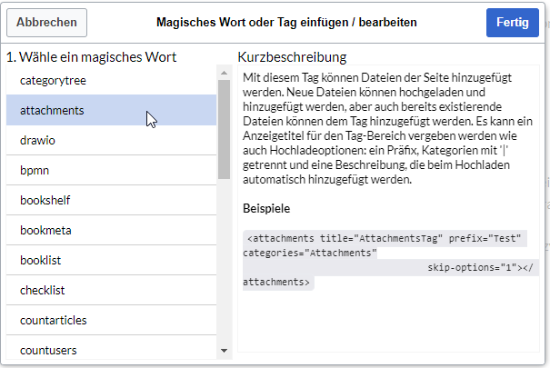Click the attachments example code block

point(388,260)
